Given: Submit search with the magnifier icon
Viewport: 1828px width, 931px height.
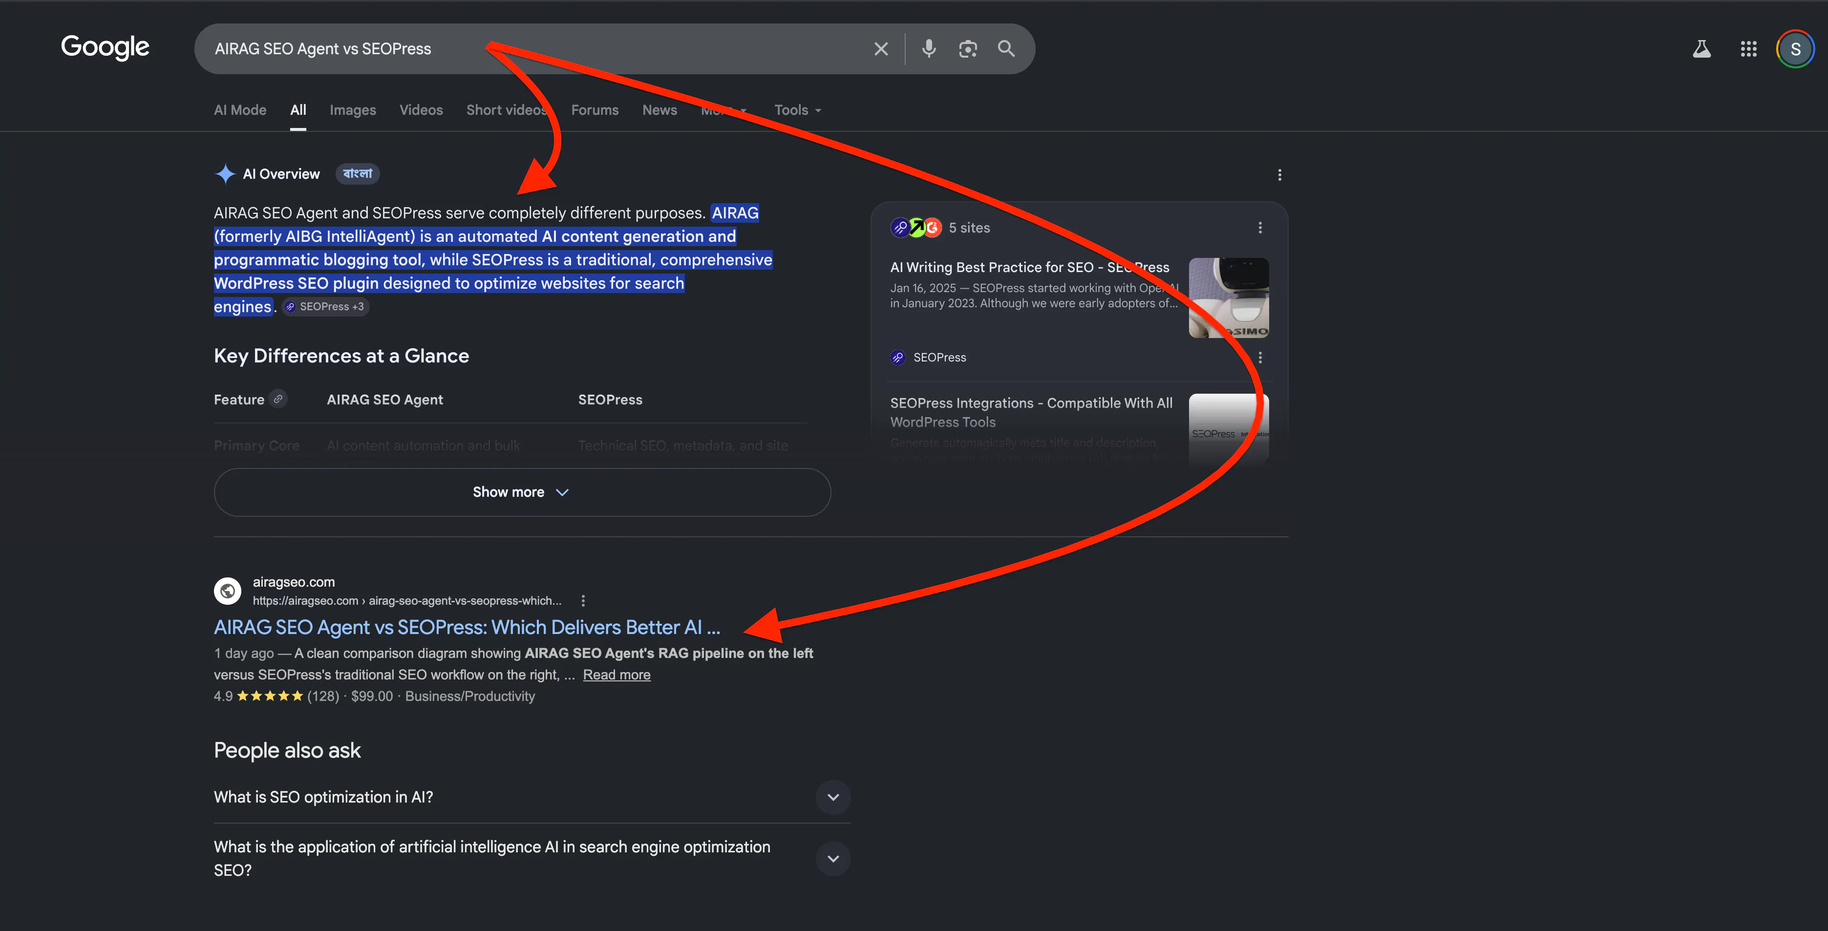Looking at the screenshot, I should 1006,48.
